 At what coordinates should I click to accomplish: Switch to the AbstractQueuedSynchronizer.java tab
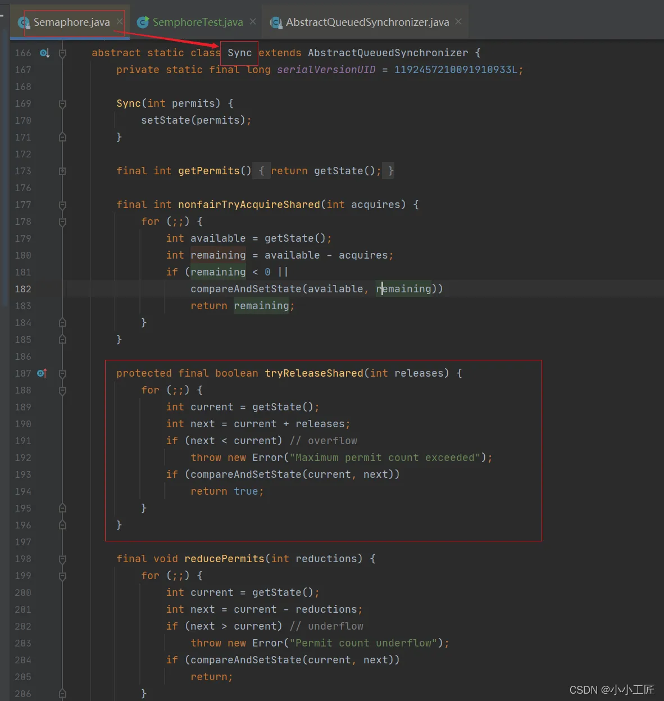click(x=367, y=22)
